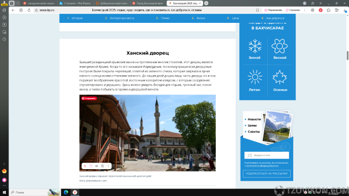This screenshot has height=196, width=349.
Task: Jump to Интересные места section
Action: coord(120,18)
